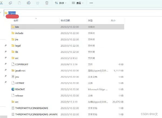Viewport: 162px width, 118px height.
Task: Select the THIRDPARTYLICENSEREADME document icon
Action: (13, 108)
